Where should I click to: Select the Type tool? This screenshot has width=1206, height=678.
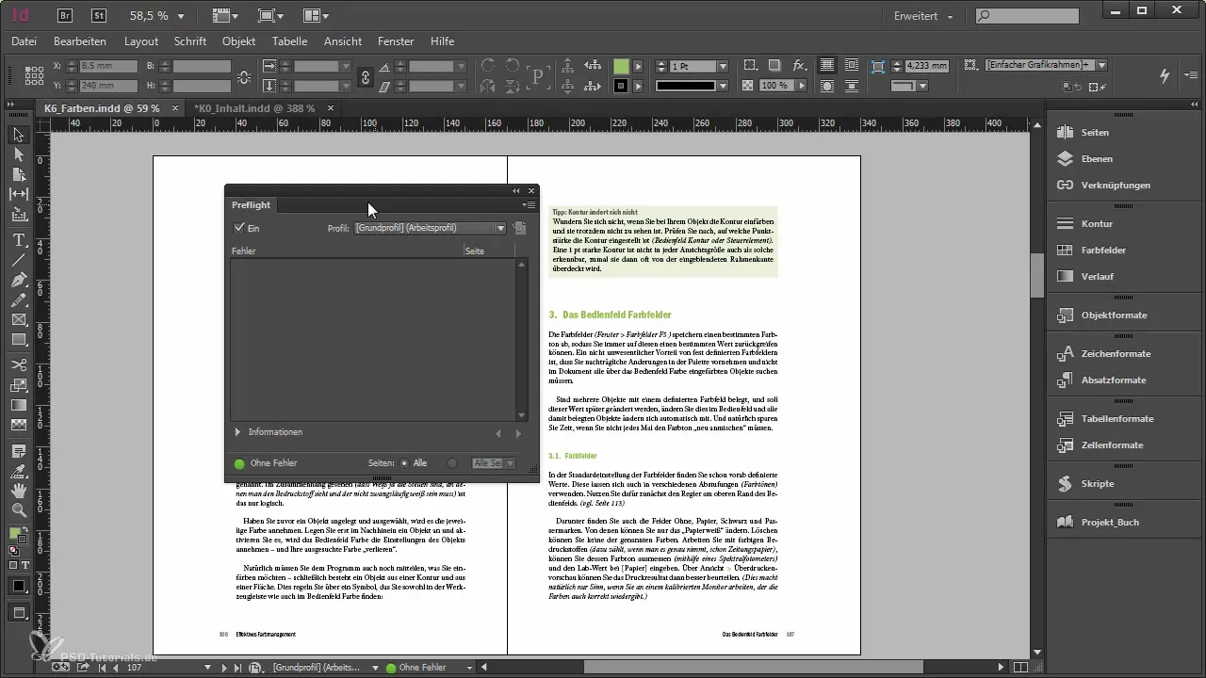point(19,240)
